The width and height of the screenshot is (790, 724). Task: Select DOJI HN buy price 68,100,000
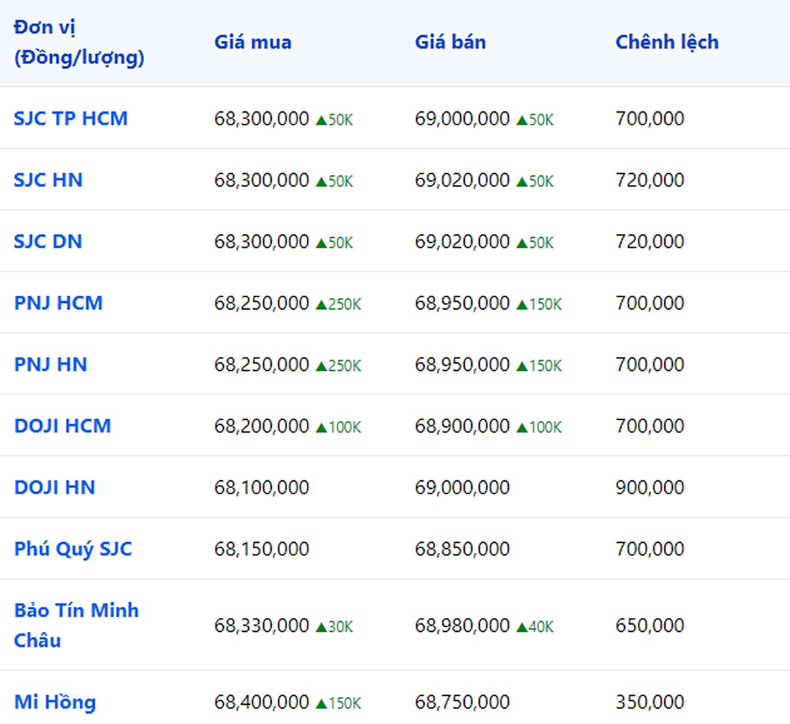point(261,487)
